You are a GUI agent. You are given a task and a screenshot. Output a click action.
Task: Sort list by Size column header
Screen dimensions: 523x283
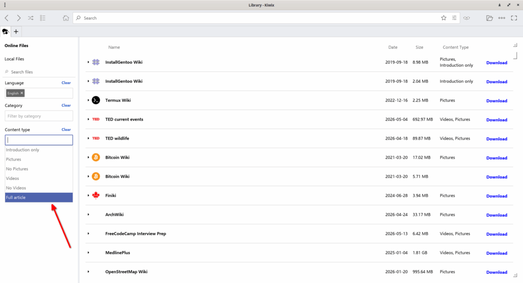[x=419, y=47]
